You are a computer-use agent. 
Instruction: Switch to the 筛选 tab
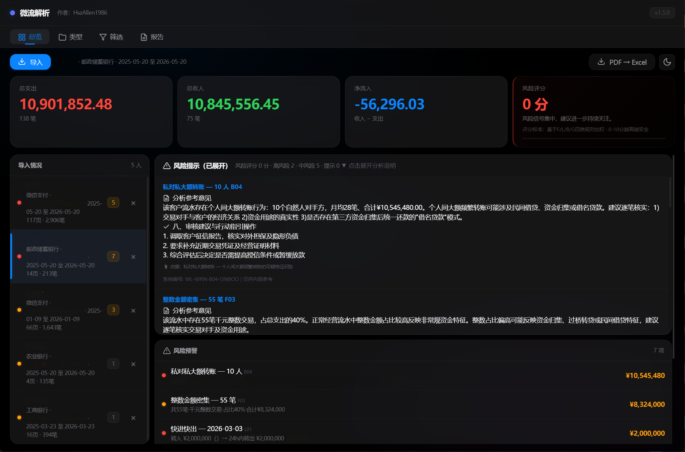(111, 37)
